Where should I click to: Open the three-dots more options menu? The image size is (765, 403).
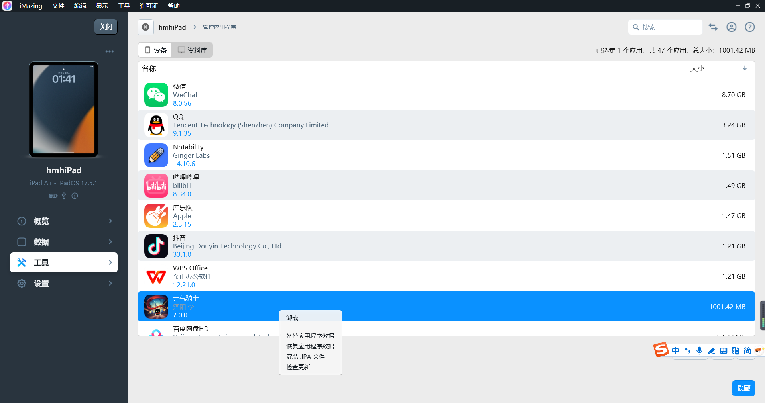point(109,51)
